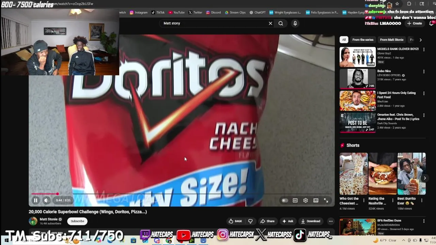Enter fullscreen mode
Viewport: 436px width, 245px height.
(326, 200)
